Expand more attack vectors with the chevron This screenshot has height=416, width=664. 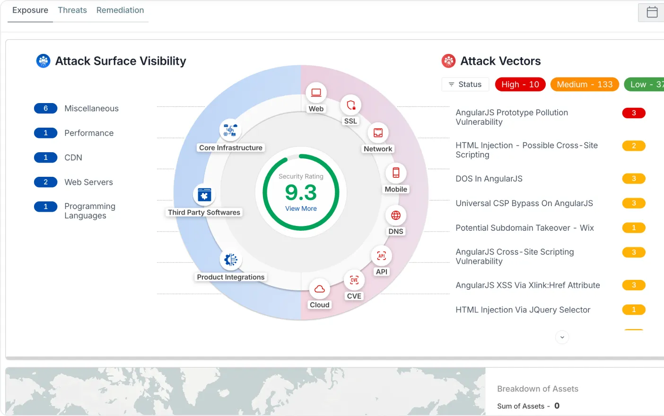562,337
